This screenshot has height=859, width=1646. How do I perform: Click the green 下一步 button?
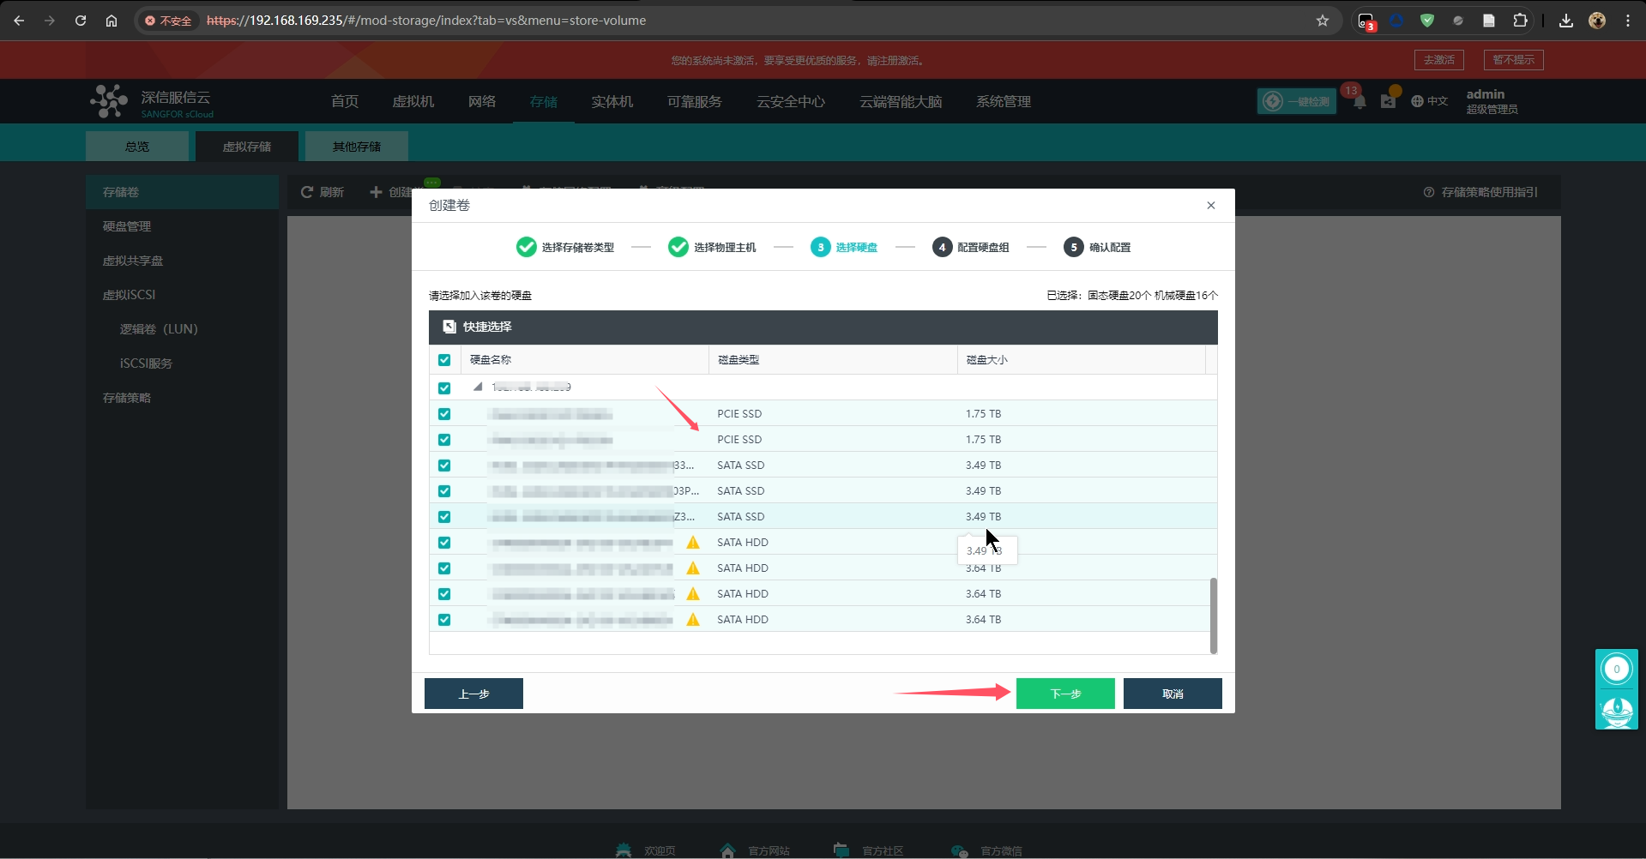[x=1065, y=694]
